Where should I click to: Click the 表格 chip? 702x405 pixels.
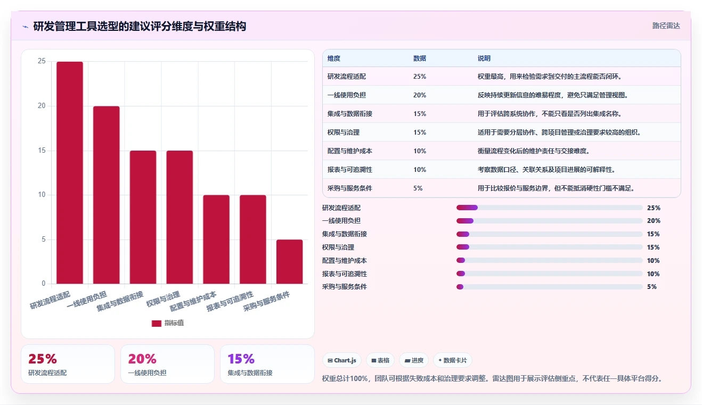(x=380, y=360)
